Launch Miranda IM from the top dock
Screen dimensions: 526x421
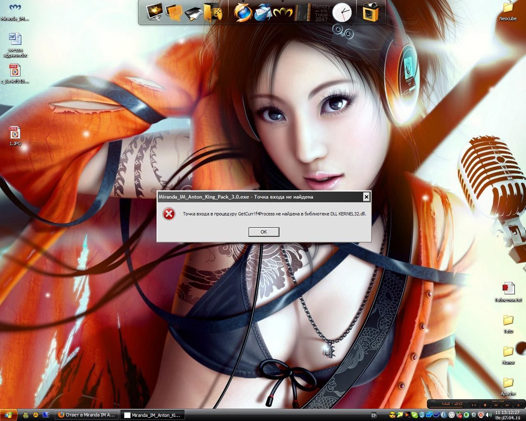pyautogui.click(x=283, y=13)
